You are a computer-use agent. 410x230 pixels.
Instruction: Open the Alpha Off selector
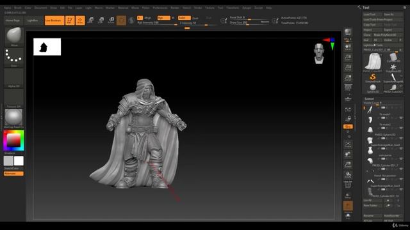coord(14,78)
